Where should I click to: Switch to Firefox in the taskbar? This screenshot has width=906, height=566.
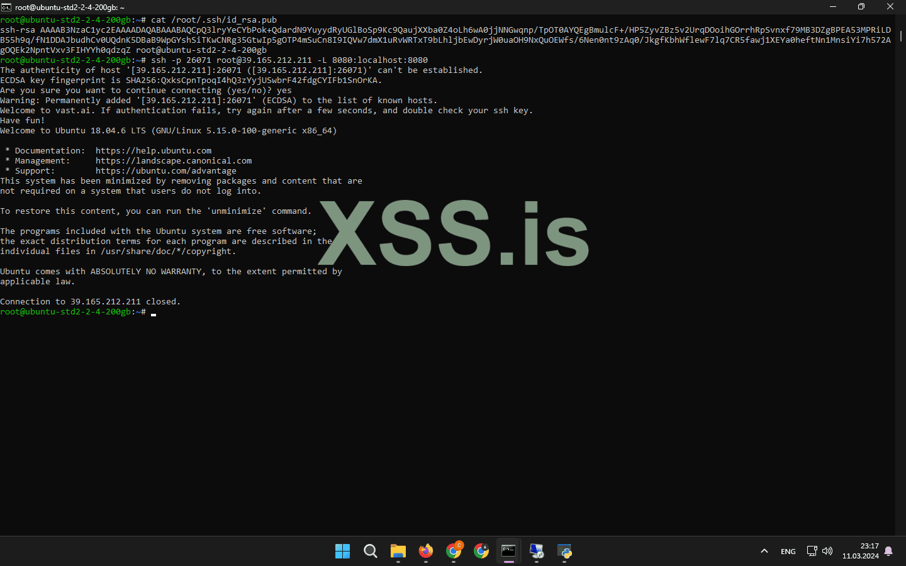click(x=426, y=552)
